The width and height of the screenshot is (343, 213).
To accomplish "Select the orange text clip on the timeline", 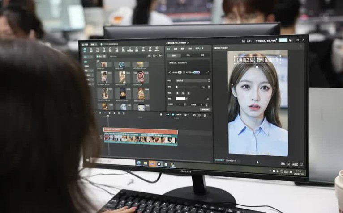I will pos(141,131).
